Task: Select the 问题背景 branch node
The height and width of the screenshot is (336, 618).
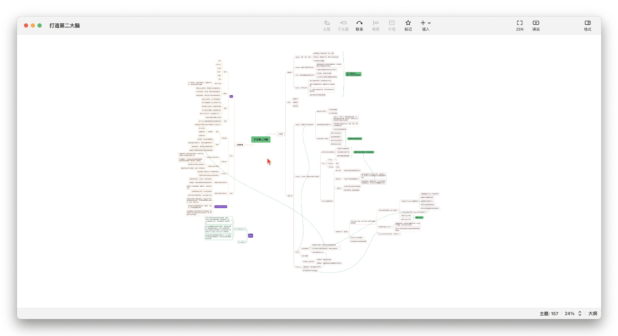Action: [240, 145]
